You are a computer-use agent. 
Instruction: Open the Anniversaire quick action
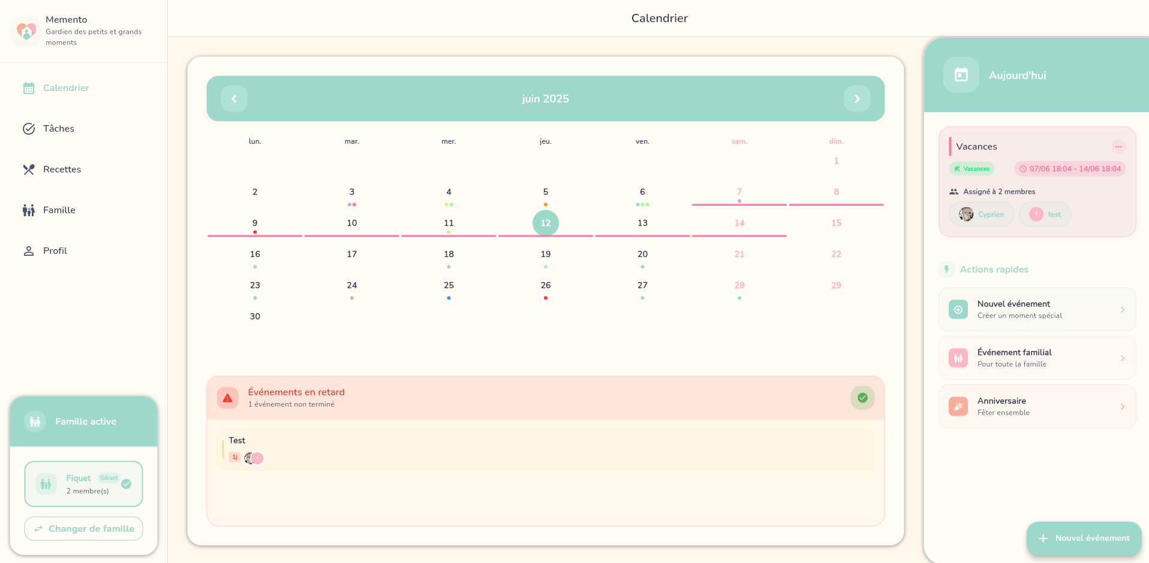[1036, 406]
